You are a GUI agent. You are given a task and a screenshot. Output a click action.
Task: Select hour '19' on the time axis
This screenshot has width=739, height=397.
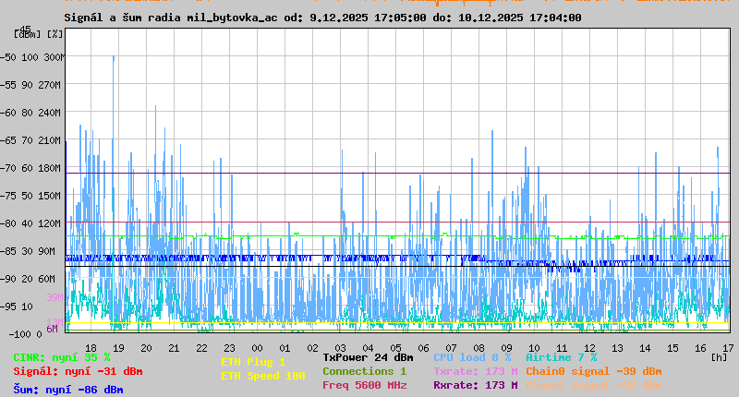pos(119,348)
